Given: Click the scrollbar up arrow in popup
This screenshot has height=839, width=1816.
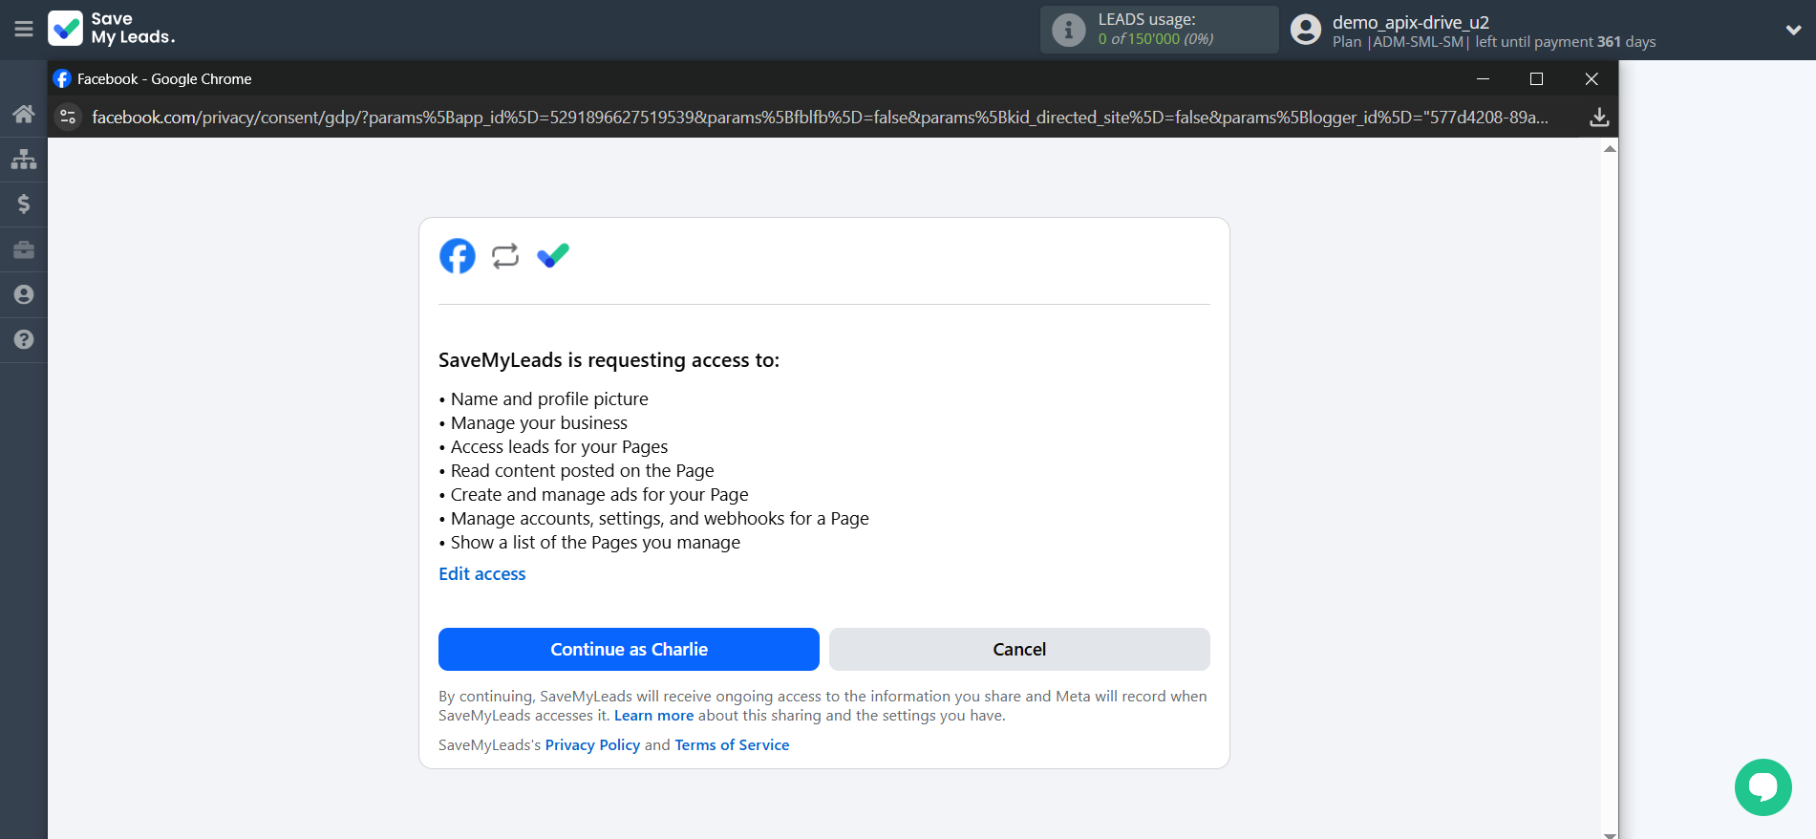Looking at the screenshot, I should [1610, 148].
